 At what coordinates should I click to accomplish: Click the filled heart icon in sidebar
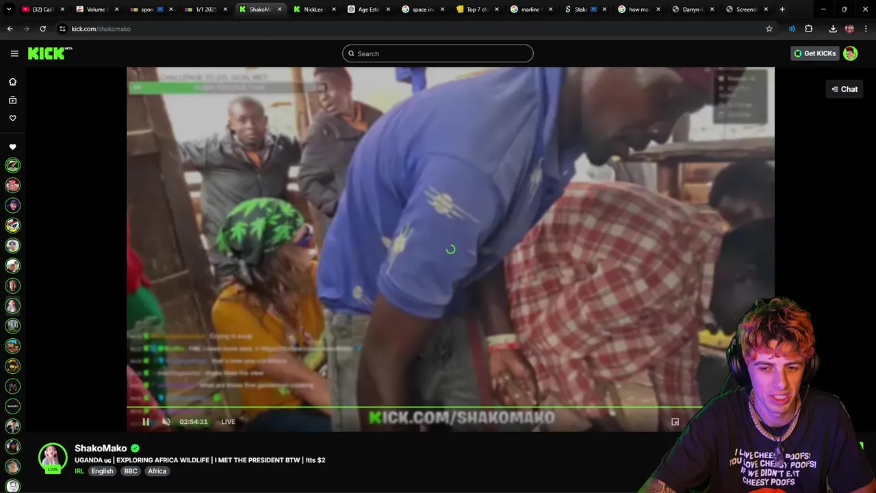[12, 147]
